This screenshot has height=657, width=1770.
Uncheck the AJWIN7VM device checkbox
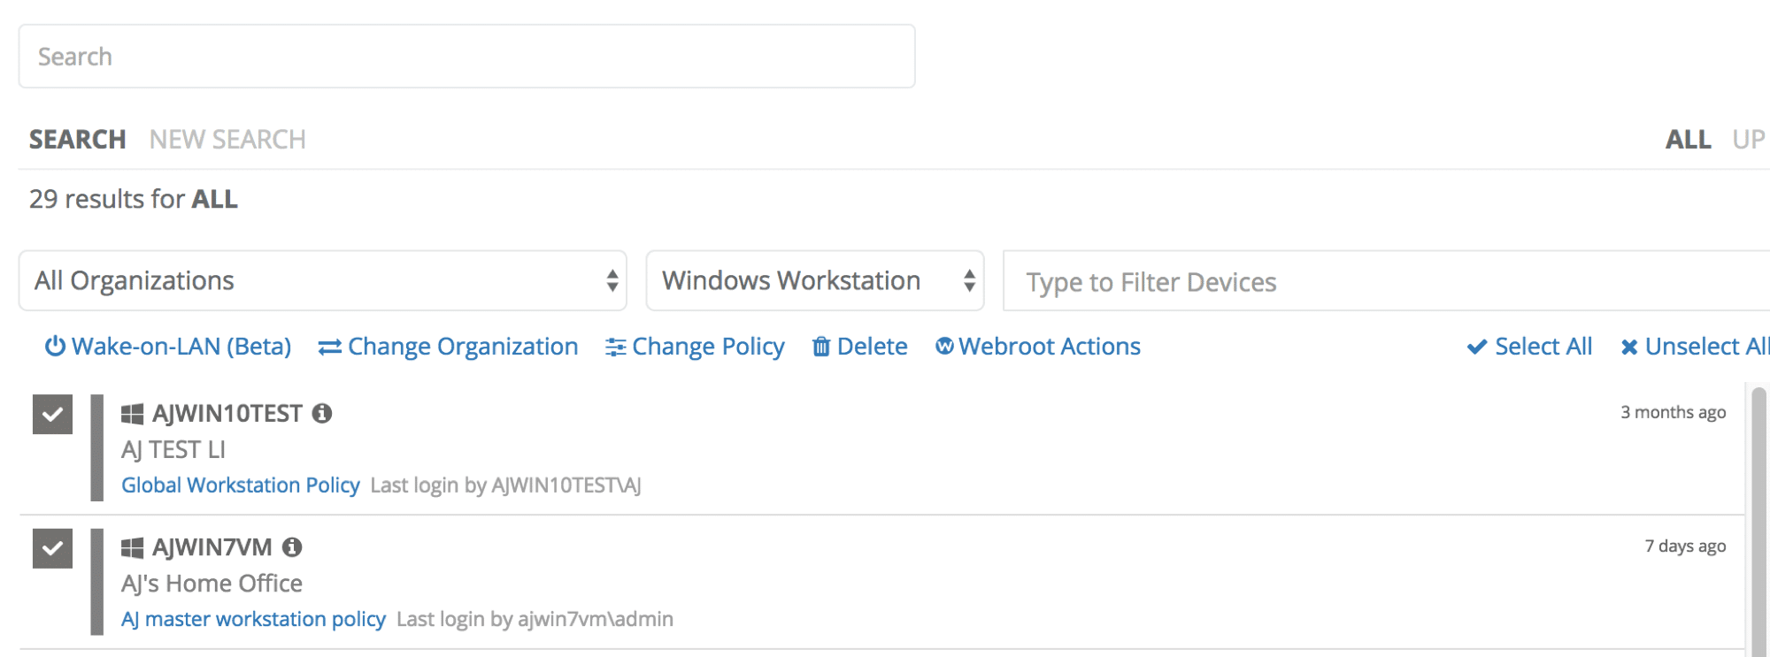[52, 548]
